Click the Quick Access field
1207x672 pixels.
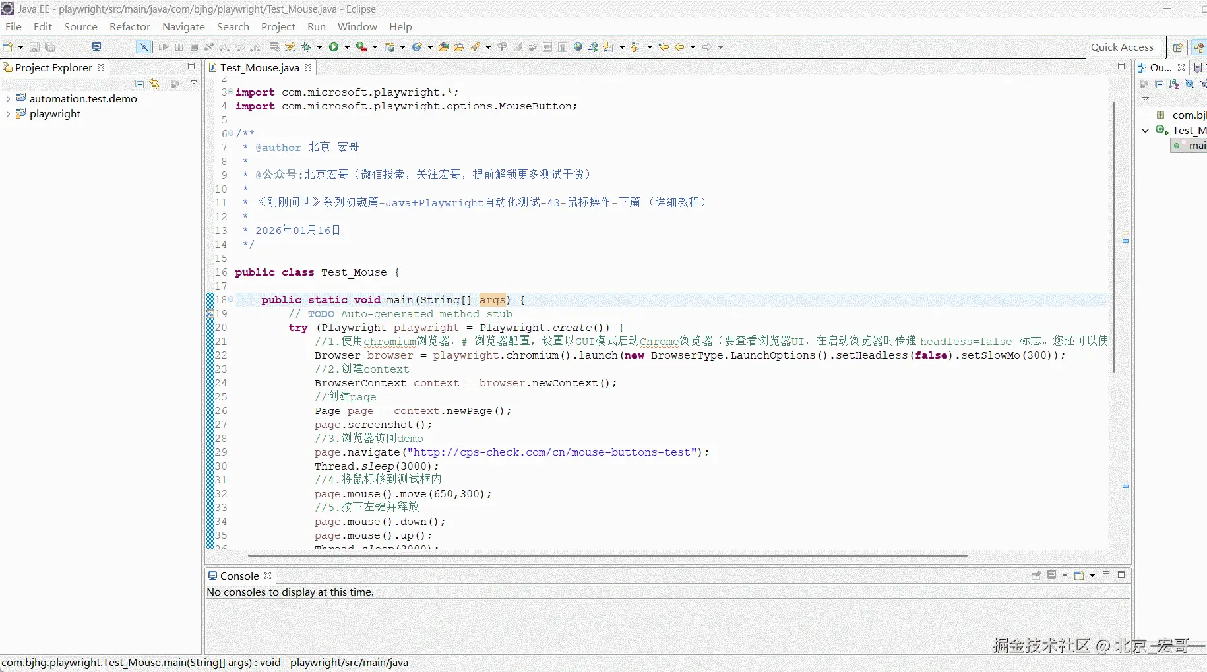click(x=1121, y=47)
